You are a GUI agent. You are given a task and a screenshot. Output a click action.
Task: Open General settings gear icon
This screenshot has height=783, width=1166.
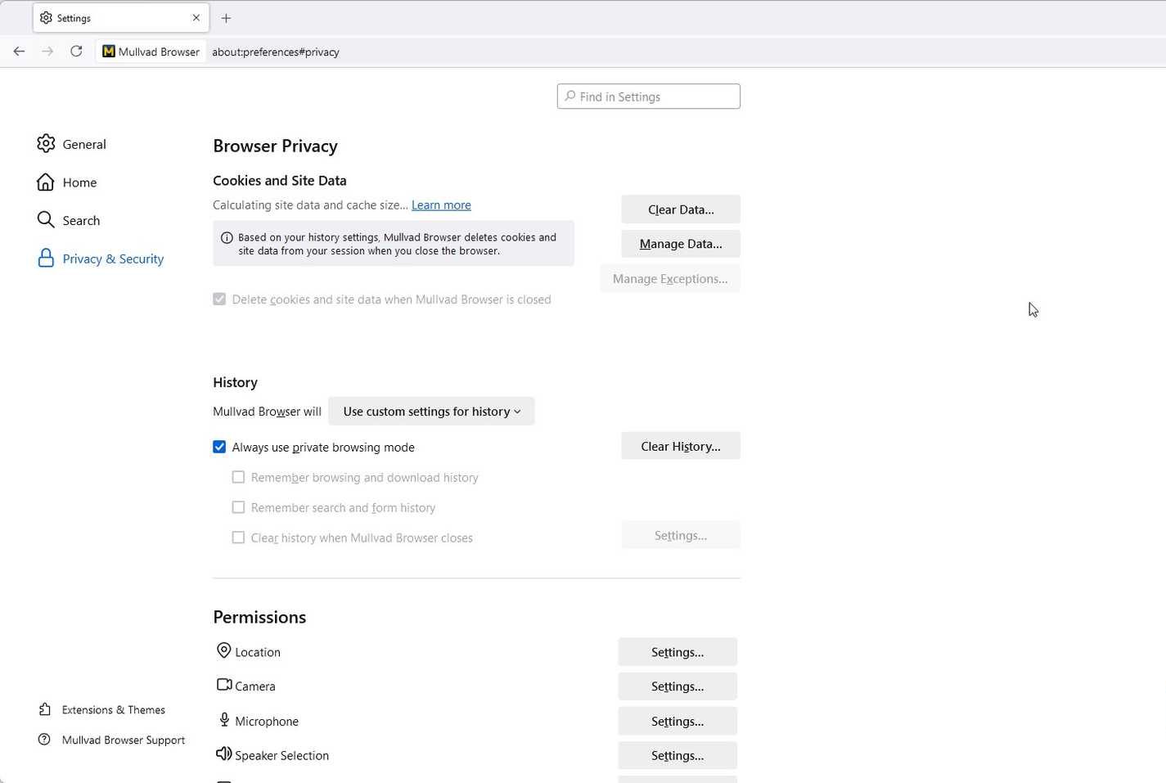click(x=46, y=144)
